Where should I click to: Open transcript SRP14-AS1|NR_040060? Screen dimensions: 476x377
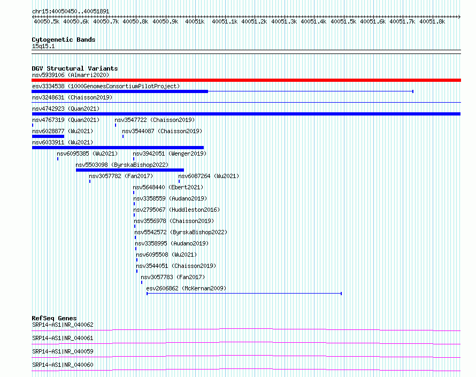tap(63, 365)
